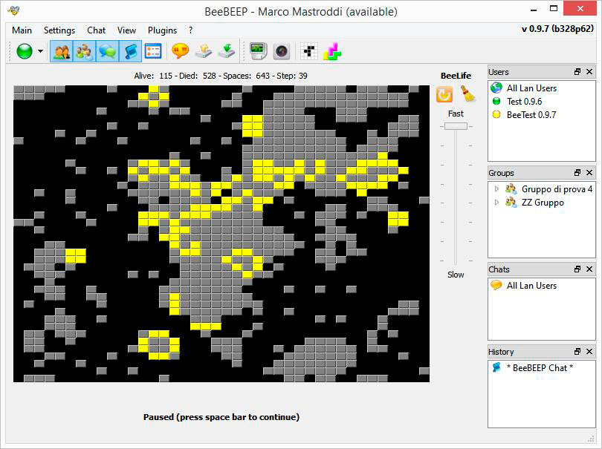Click the globe icon beside All Lan Users
The image size is (602, 449).
pyautogui.click(x=496, y=88)
